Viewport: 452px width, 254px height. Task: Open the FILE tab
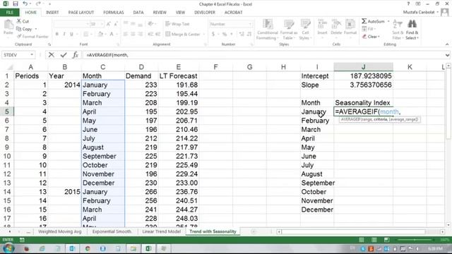tap(9, 13)
